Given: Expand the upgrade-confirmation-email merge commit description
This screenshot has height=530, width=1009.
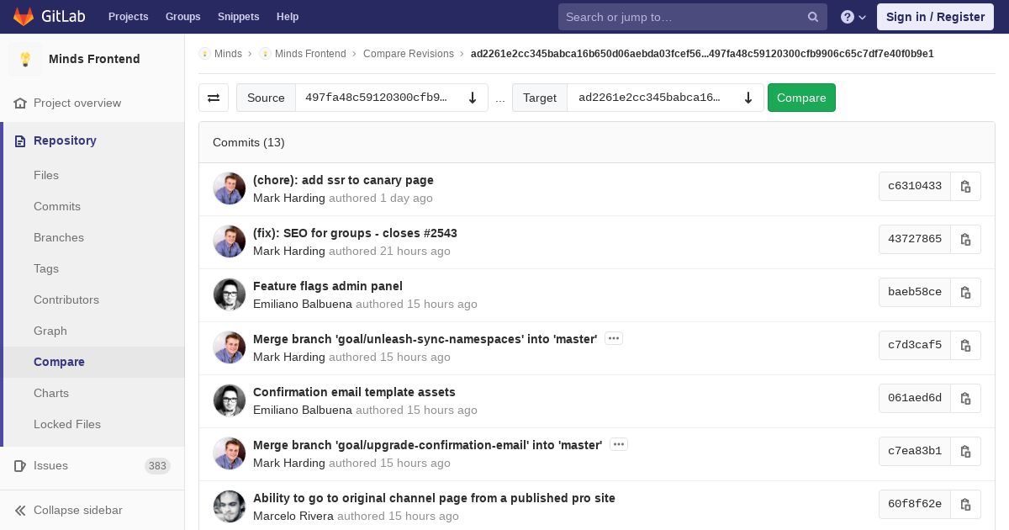Looking at the screenshot, I should tap(619, 444).
